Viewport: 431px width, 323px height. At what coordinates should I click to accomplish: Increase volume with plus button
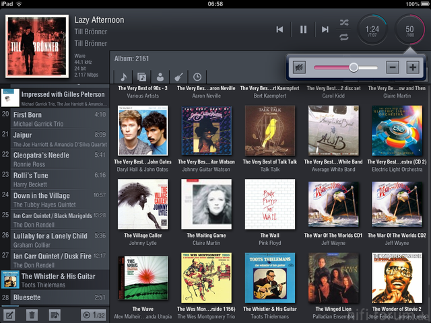pos(413,67)
